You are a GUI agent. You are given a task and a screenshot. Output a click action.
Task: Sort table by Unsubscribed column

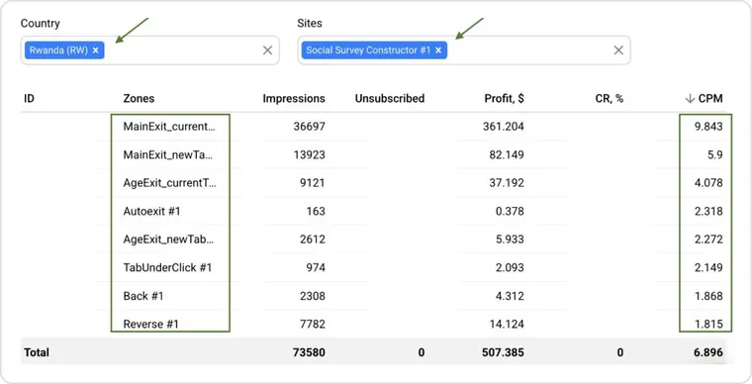[x=390, y=99]
